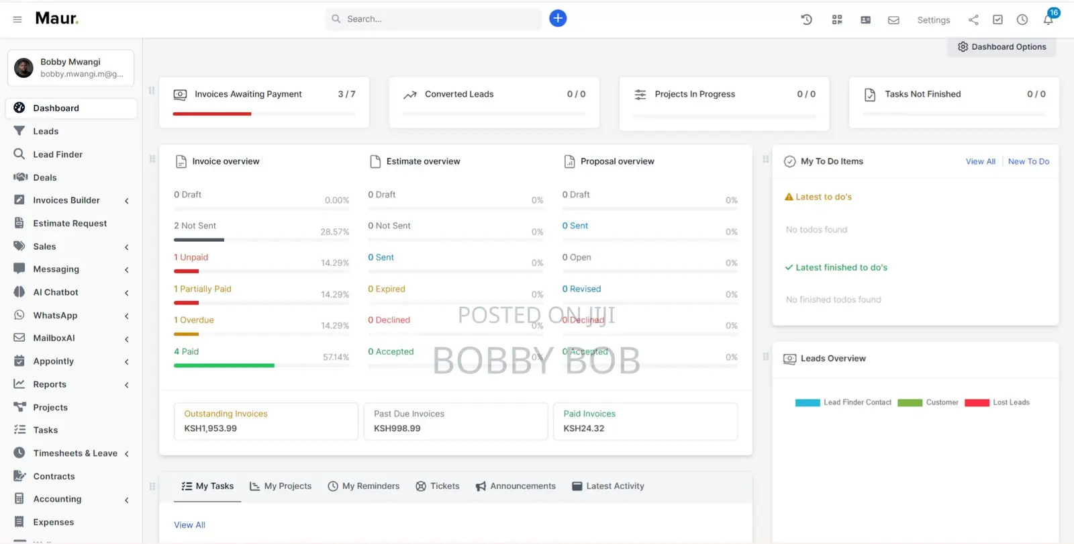Screen dimensions: 1074x544
Task: Click the Accounting calculator icon in sidebar
Action: click(x=19, y=498)
